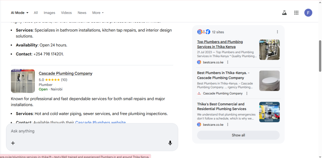322x158 pixels.
Task: Click the "Open · Nairobi" status text
Action: tap(51, 89)
